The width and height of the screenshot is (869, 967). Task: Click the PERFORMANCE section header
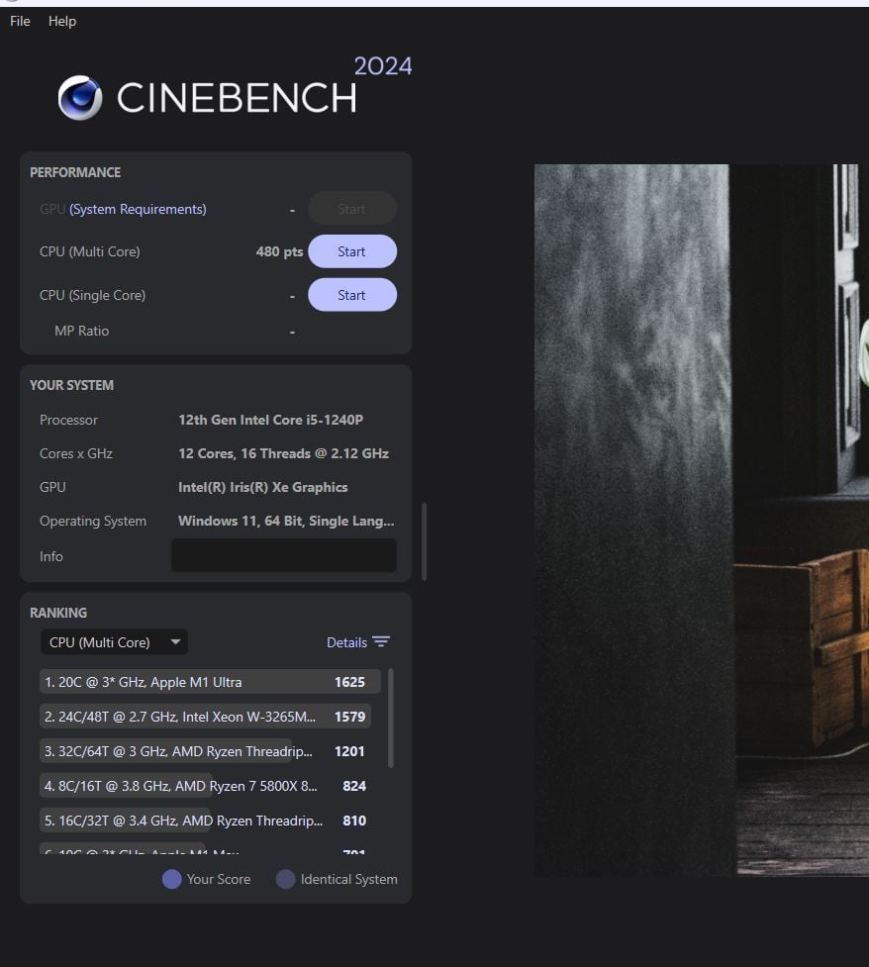coord(75,172)
